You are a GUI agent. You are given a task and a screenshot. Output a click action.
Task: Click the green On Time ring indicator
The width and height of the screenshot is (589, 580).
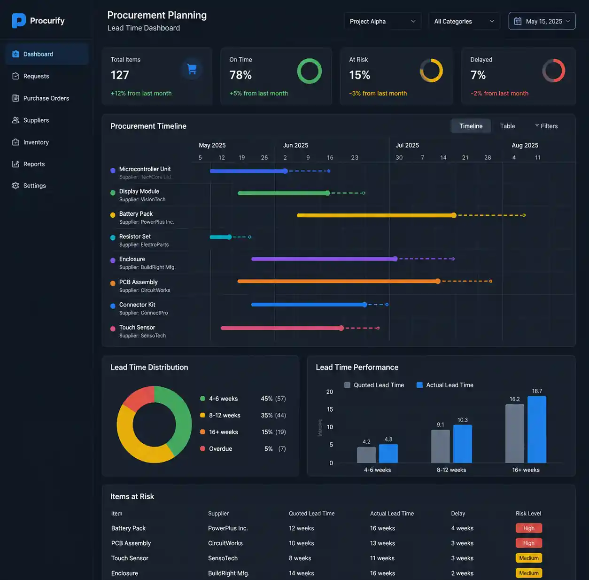pos(310,71)
